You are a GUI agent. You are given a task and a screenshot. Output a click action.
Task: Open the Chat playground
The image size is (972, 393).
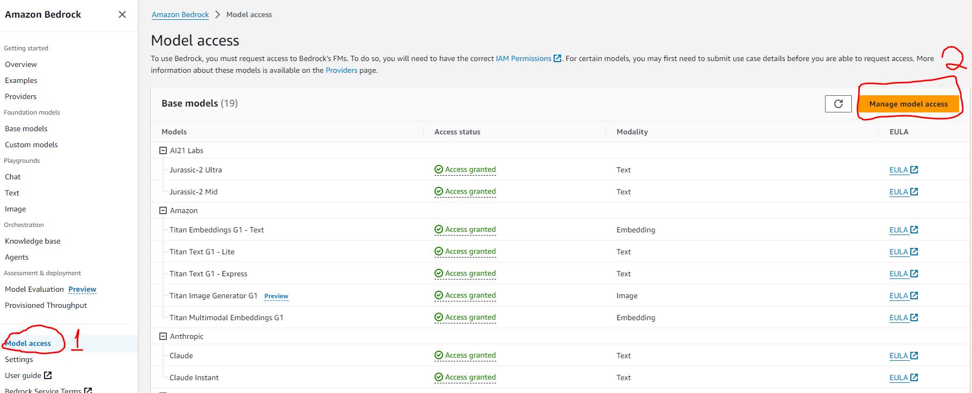click(x=13, y=177)
